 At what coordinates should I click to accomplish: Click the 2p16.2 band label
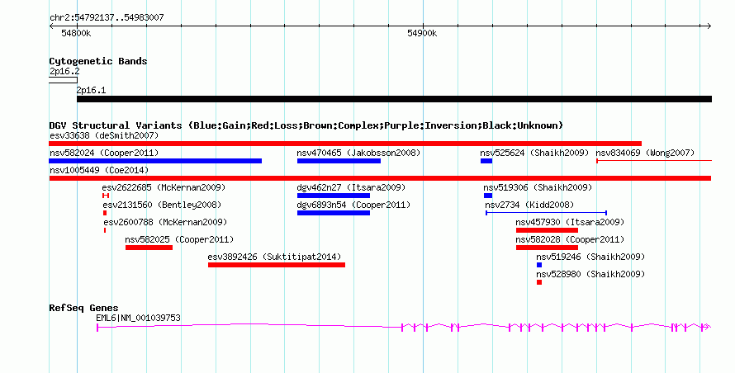coord(64,71)
